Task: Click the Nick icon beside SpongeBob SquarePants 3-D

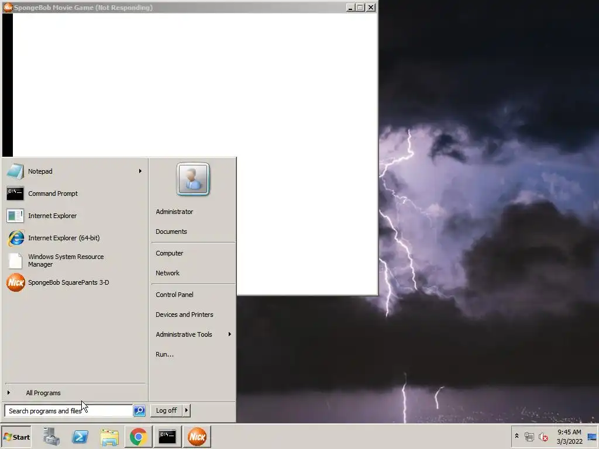Action: [16, 282]
